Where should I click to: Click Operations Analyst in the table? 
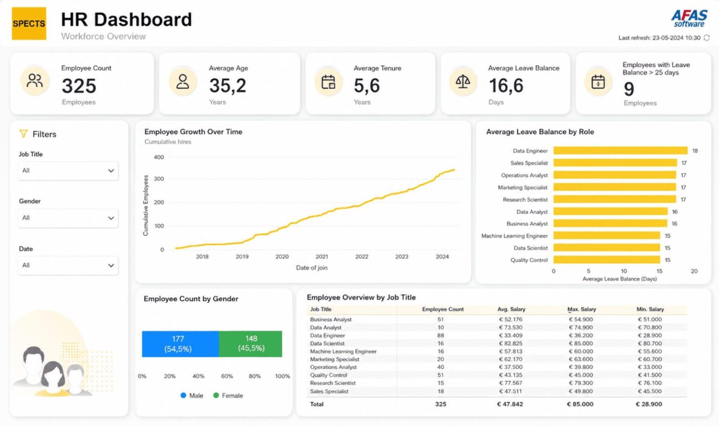(x=333, y=367)
